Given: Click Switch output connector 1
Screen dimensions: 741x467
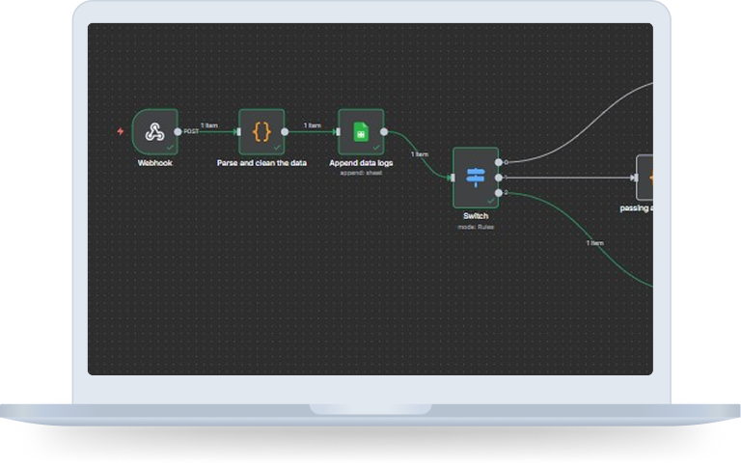Looking at the screenshot, I should coord(499,178).
